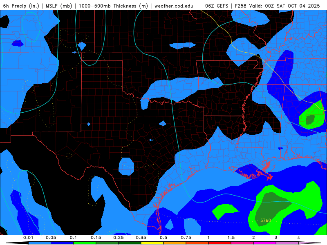This screenshot has width=327, height=245.
Task: Click the hot pink 1.5 legend swatch
Action: [x=242, y=243]
